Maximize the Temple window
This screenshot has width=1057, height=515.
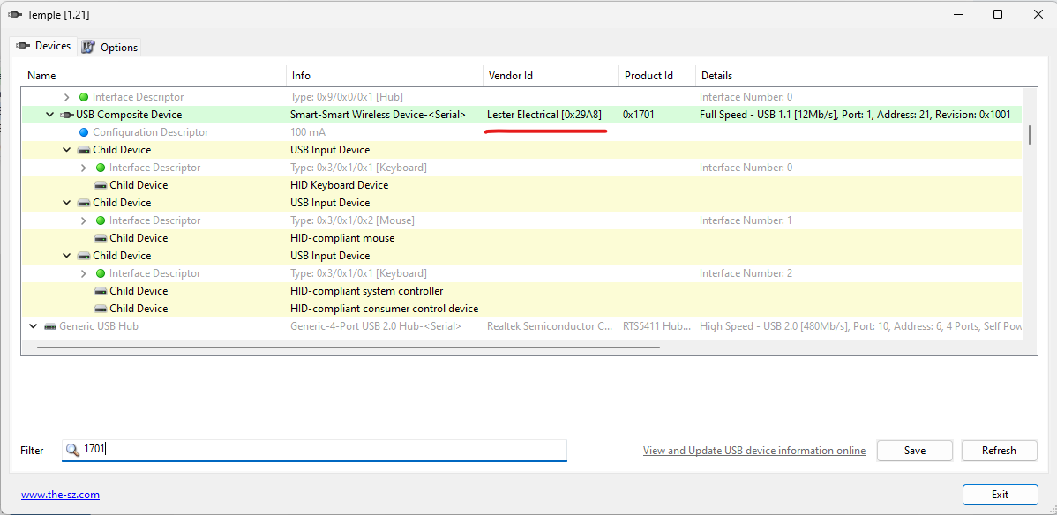[998, 14]
